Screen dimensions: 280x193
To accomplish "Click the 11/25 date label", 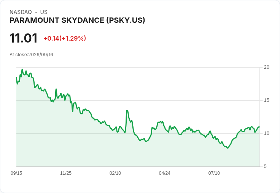I will pyautogui.click(x=66, y=173).
